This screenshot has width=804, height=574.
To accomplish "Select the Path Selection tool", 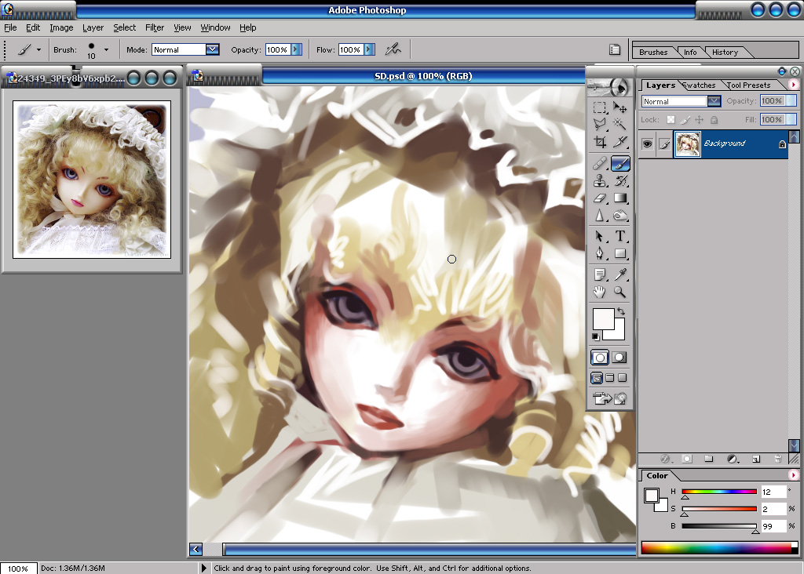I will pos(599,236).
